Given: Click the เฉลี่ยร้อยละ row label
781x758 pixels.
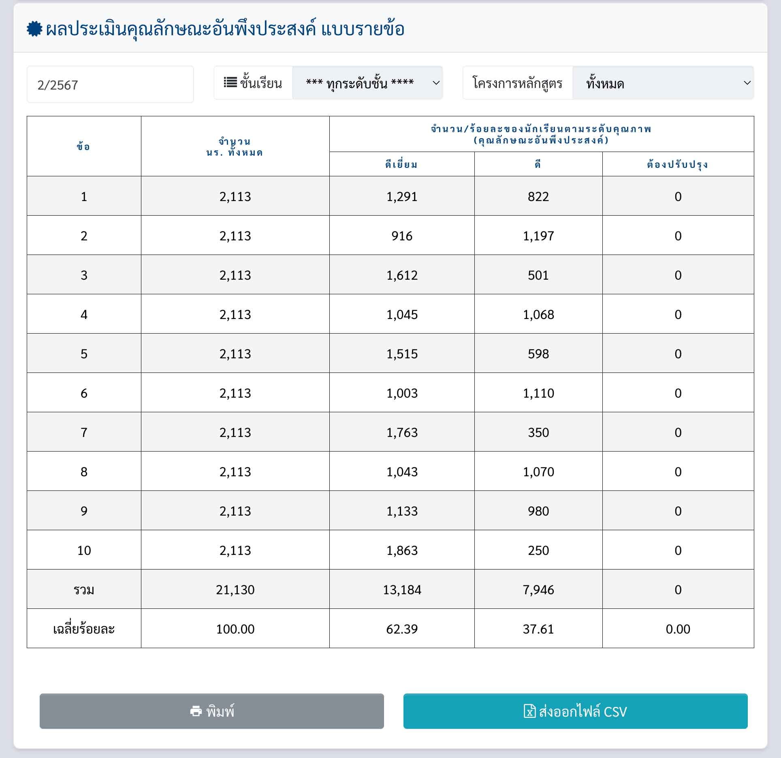Looking at the screenshot, I should 84,629.
